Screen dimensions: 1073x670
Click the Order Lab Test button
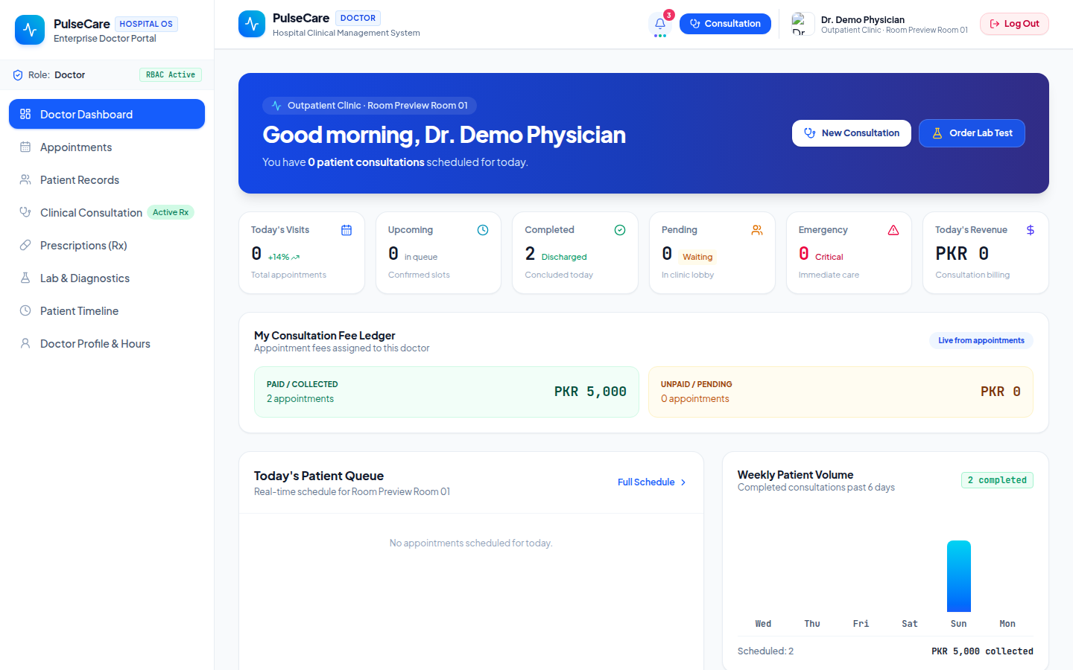click(972, 133)
